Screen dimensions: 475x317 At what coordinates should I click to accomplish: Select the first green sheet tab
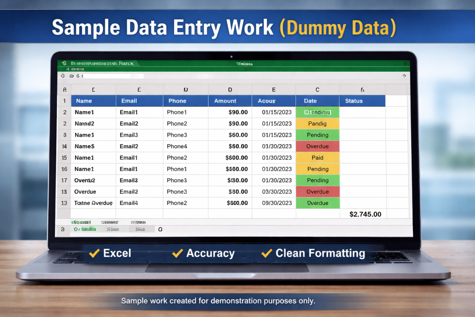(x=84, y=229)
